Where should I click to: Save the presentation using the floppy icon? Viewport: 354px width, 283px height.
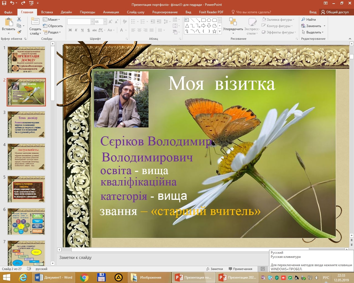pos(4,3)
